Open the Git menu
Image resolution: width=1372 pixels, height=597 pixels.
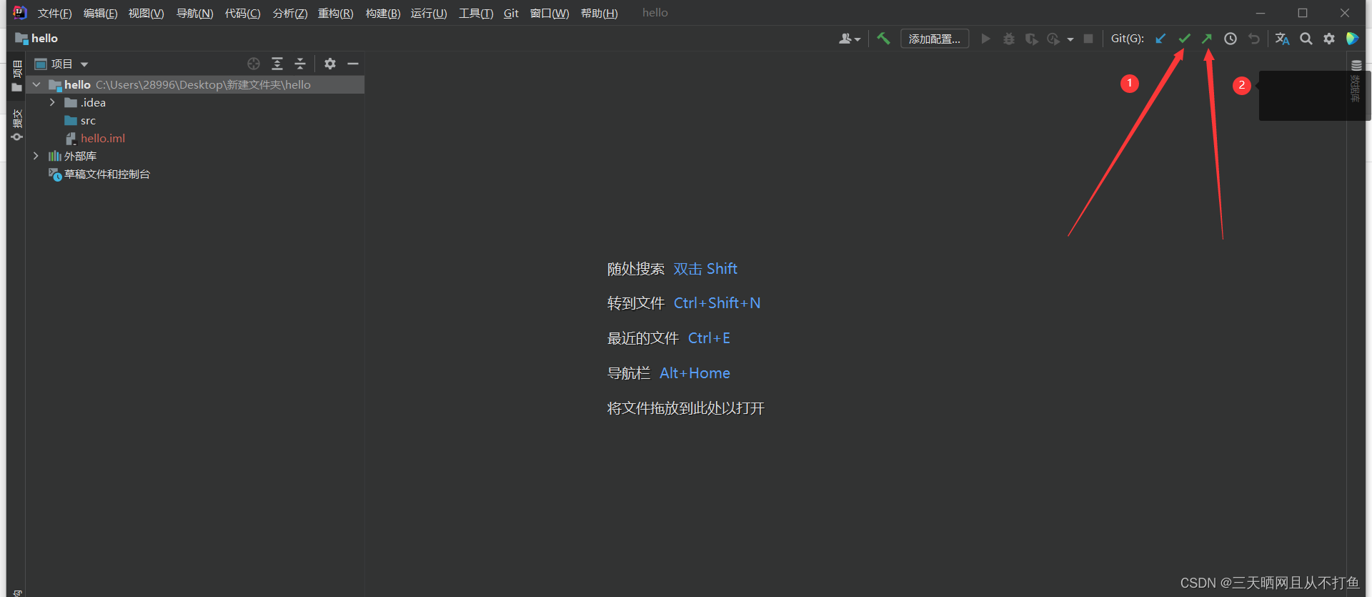(x=511, y=13)
